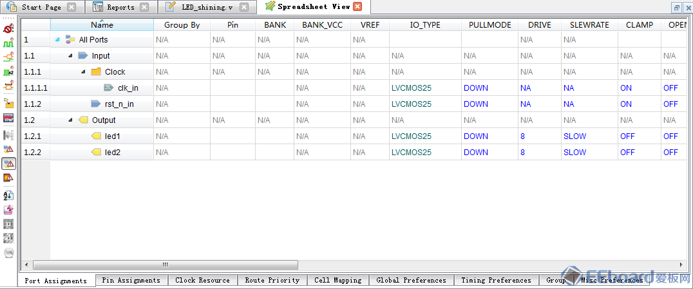Click CLAMP OFF cell of led2

tap(640, 153)
